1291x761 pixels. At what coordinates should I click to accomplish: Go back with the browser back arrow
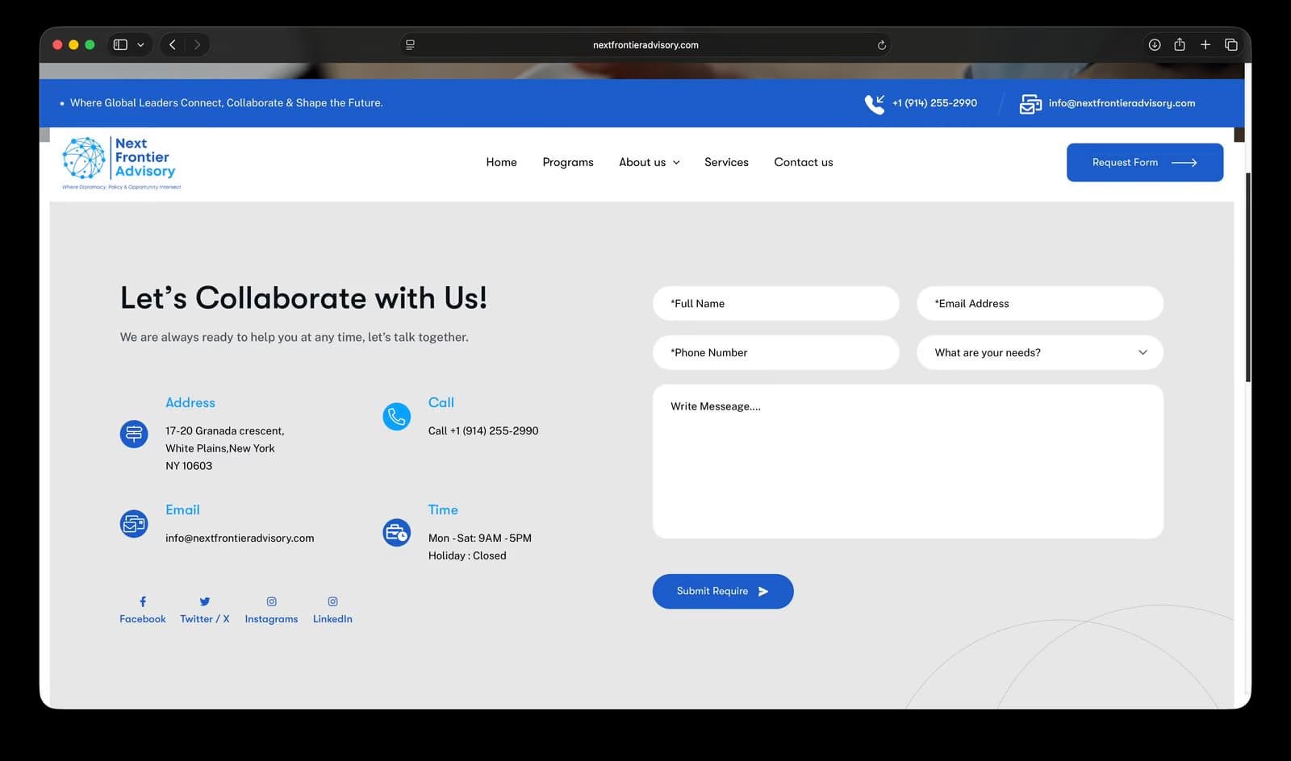173,45
